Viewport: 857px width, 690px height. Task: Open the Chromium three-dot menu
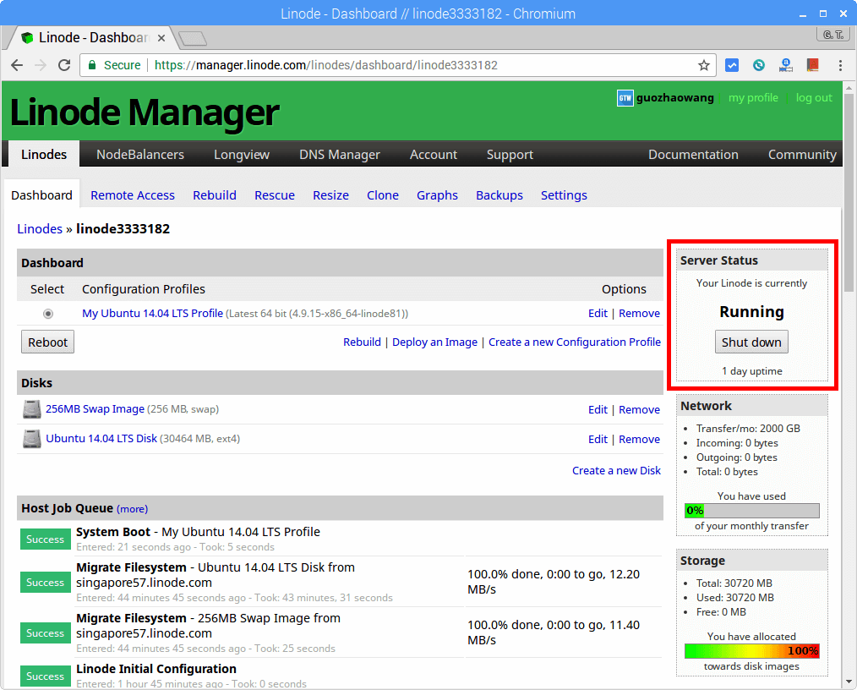(x=840, y=65)
